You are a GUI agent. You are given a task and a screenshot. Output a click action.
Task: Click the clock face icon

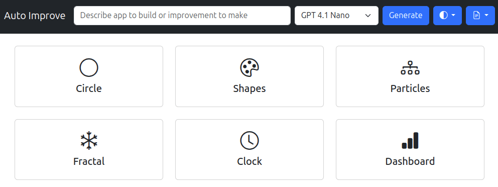pos(250,141)
